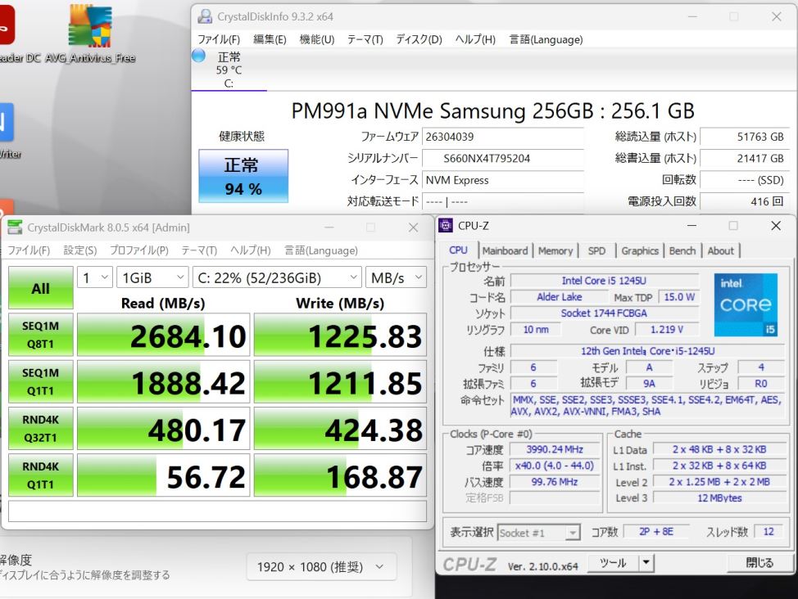Expand the MB/s unit dropdown

[x=396, y=278]
